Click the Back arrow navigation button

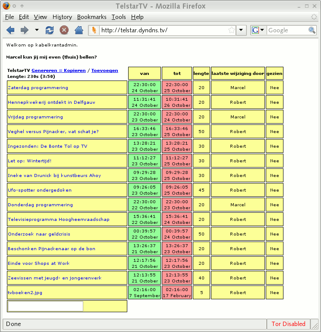tap(10, 30)
